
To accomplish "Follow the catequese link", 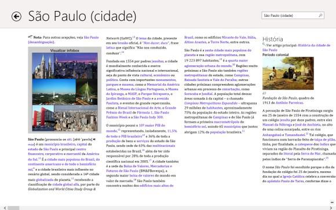I will (305, 144).
